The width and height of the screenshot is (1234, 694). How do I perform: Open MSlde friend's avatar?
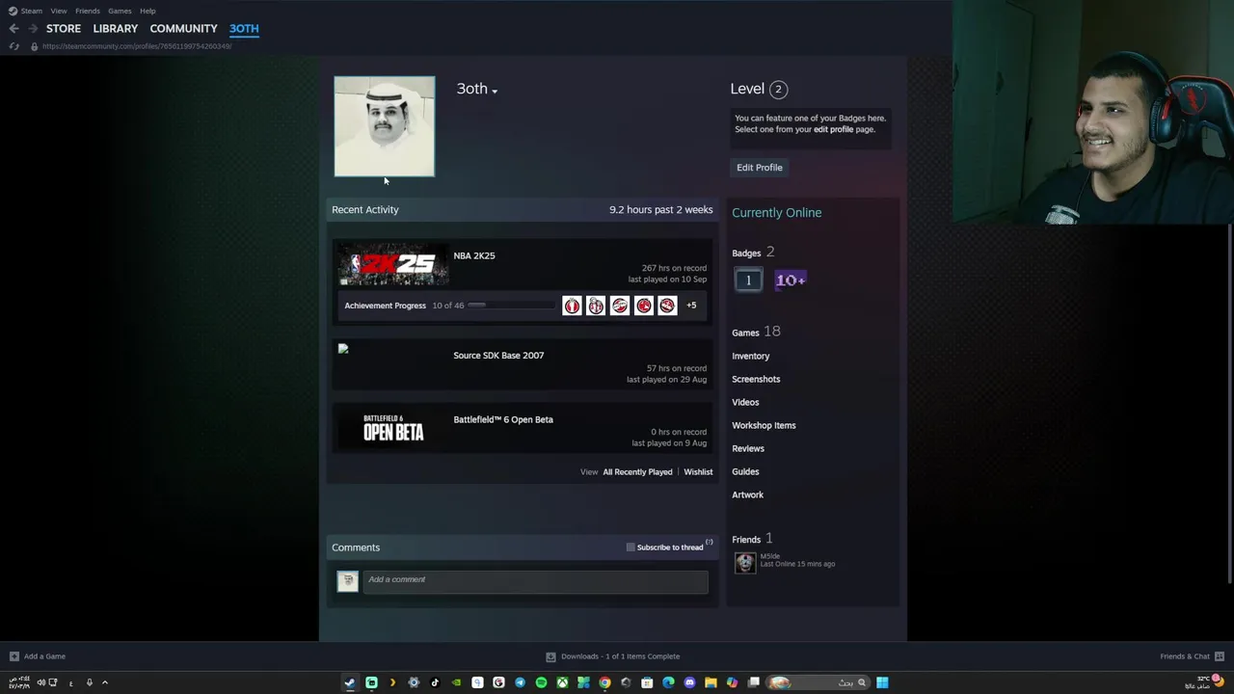pyautogui.click(x=744, y=563)
